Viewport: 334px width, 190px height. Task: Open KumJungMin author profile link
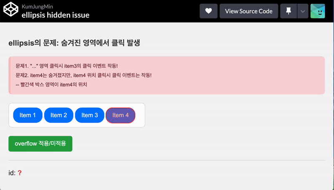(x=37, y=7)
